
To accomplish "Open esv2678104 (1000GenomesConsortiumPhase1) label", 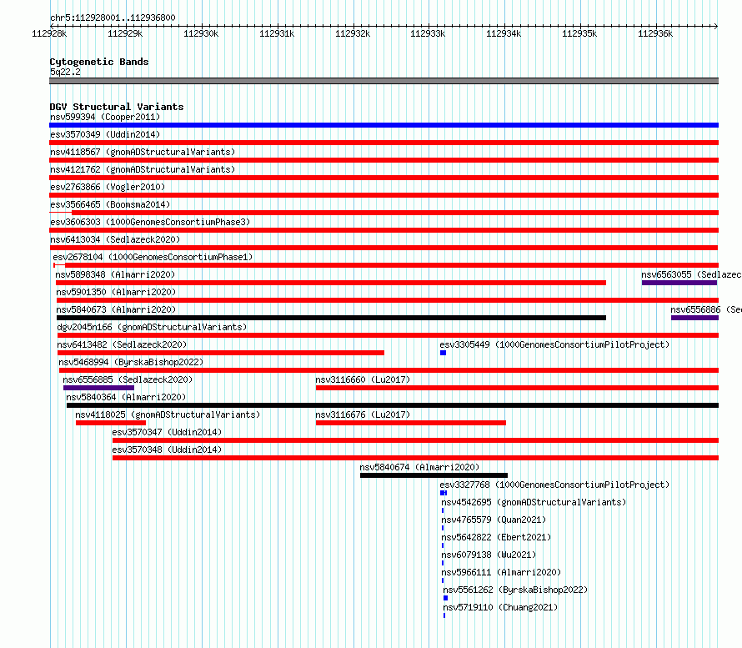I will tap(153, 257).
